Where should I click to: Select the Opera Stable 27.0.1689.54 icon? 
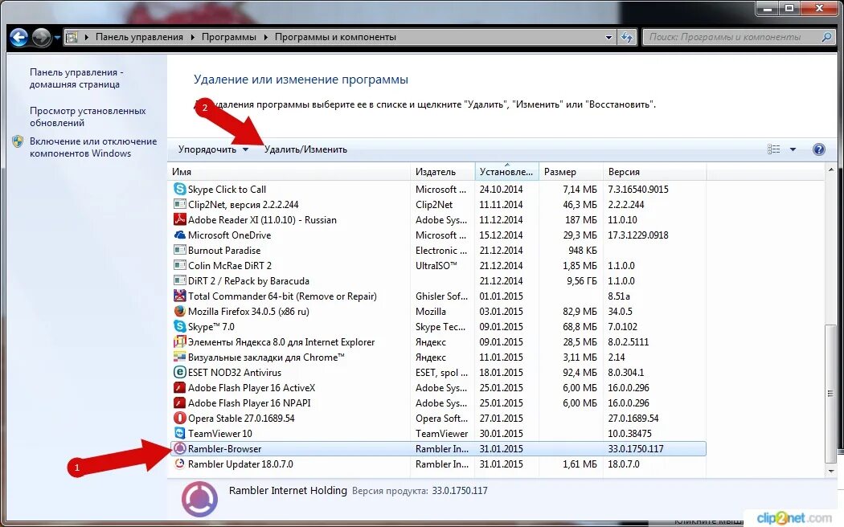(x=180, y=418)
